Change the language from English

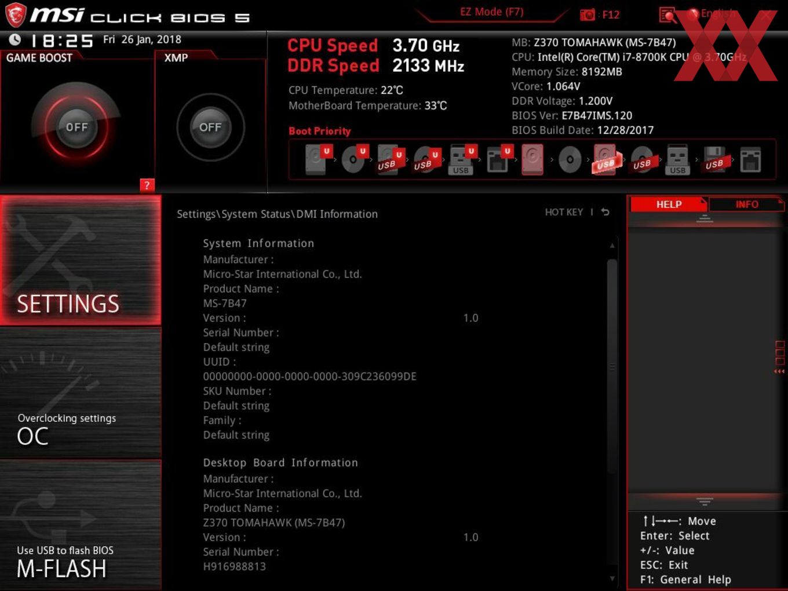718,13
